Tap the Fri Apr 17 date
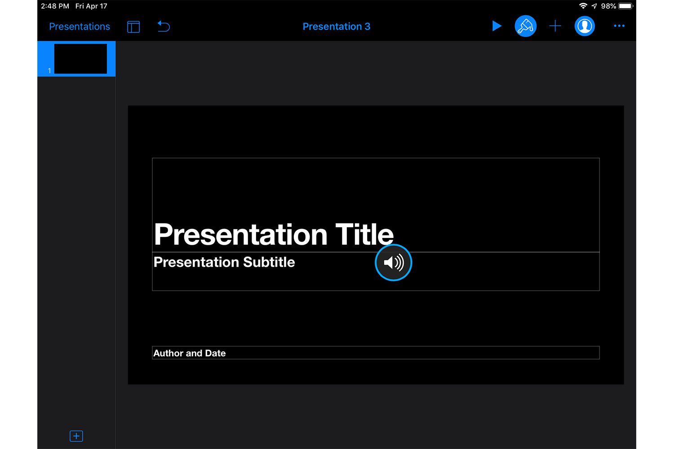Image resolution: width=674 pixels, height=449 pixels. (91, 6)
